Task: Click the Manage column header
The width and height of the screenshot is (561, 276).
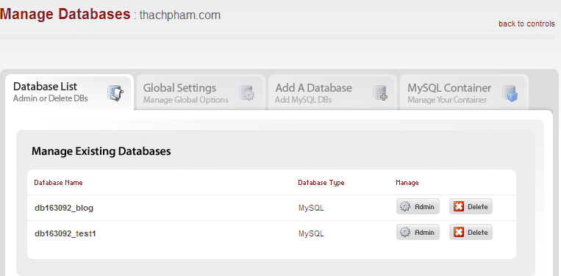Action: click(x=407, y=183)
